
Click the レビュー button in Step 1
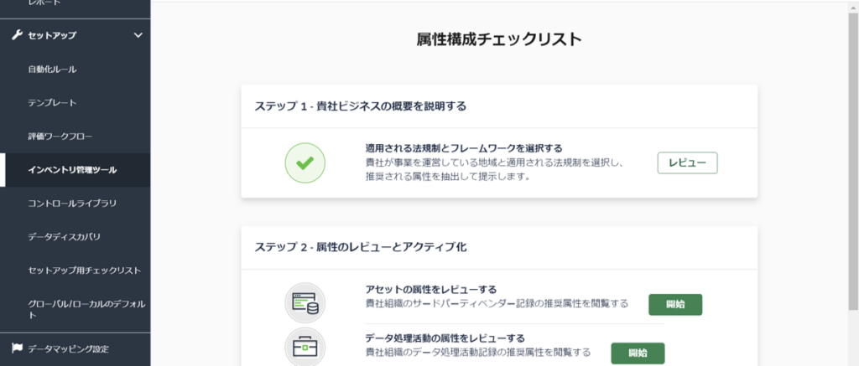point(688,162)
